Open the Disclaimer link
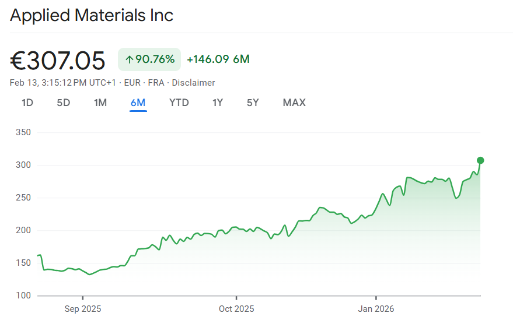Screen dimensions: 513x320 193,83
